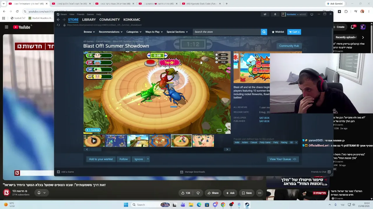373x209 pixels.
Task: Open Microsoft Edge from taskbar
Action: pyautogui.click(x=199, y=205)
